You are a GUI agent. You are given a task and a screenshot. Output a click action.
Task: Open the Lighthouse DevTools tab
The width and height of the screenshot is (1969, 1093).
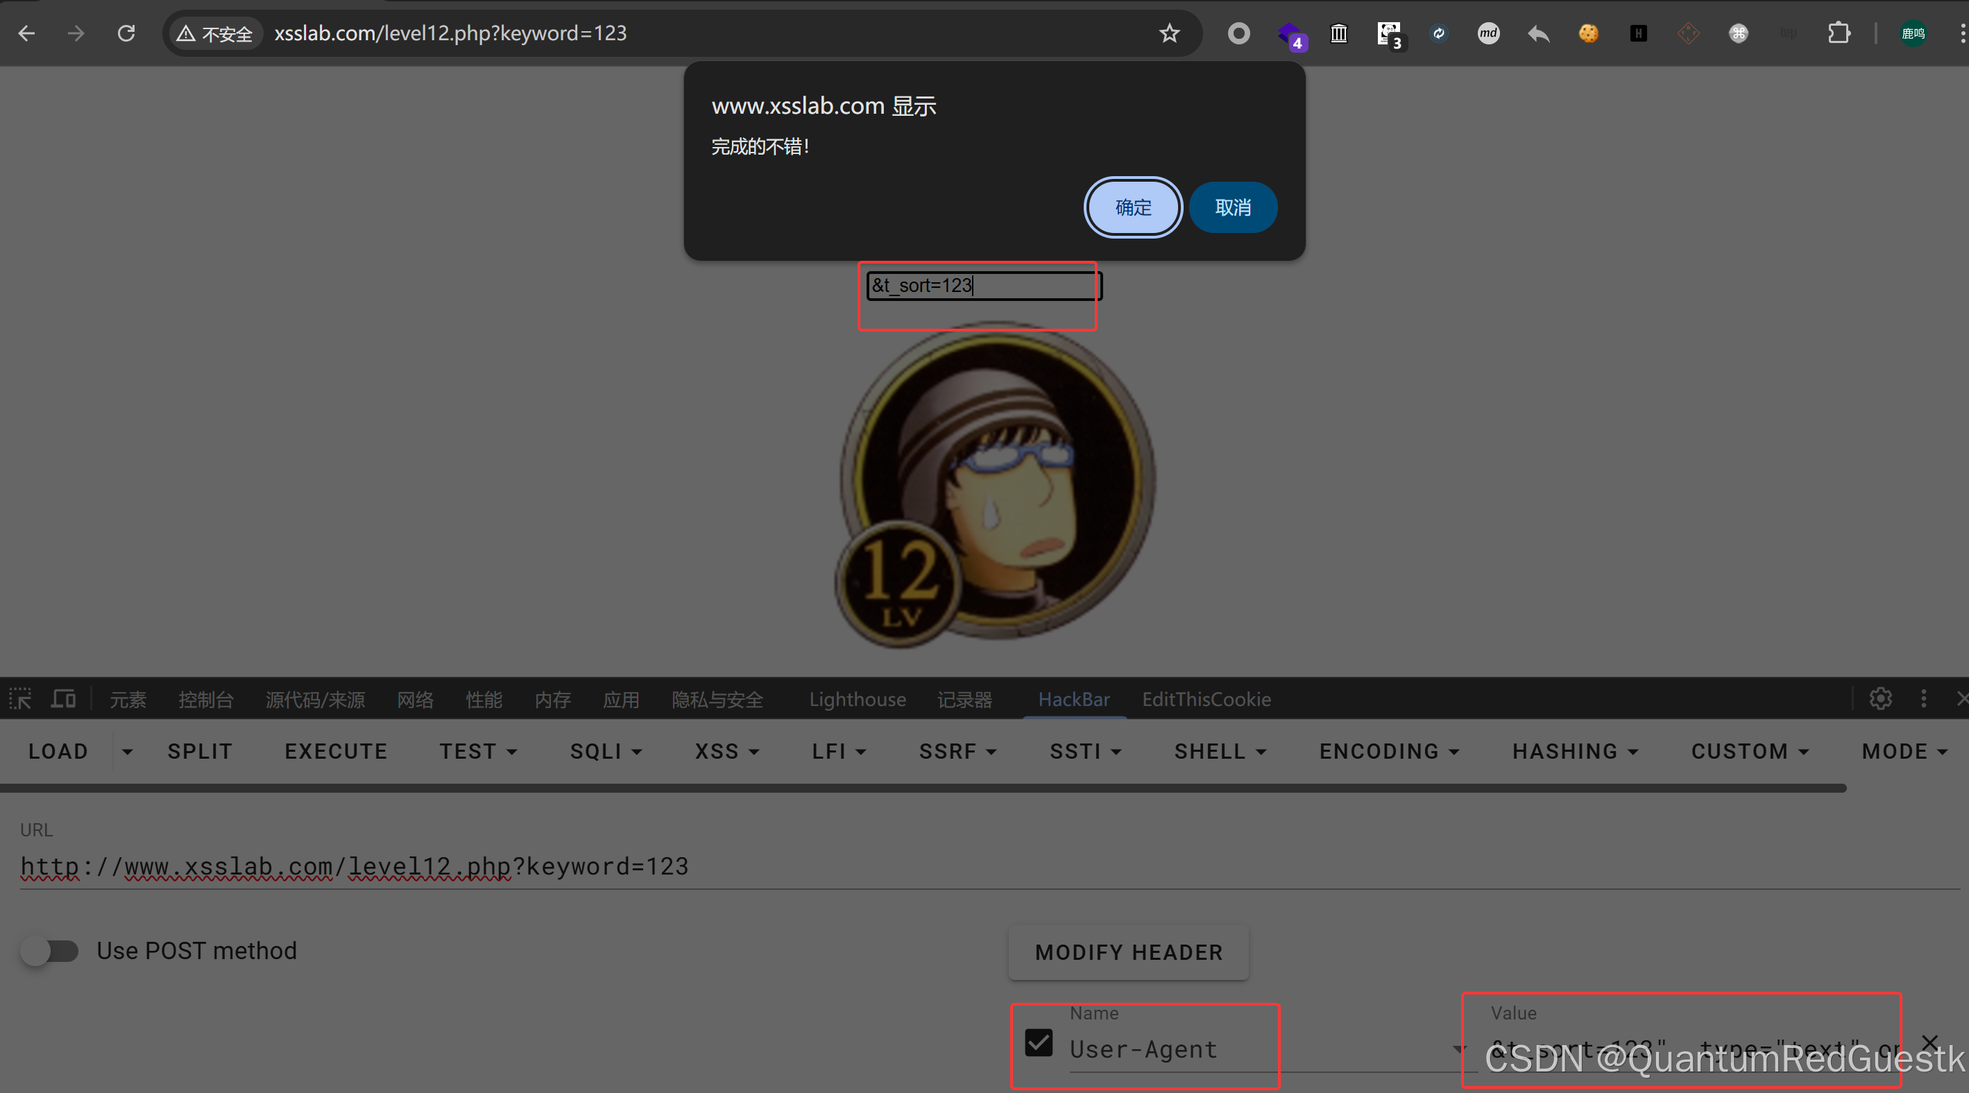[857, 699]
